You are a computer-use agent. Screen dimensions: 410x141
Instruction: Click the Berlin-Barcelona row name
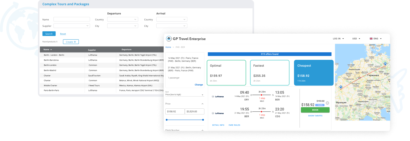point(51,60)
